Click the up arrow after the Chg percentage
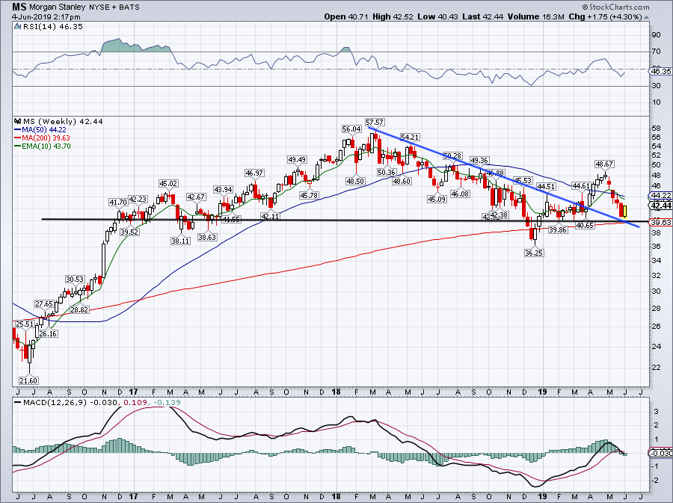Viewport: 673px width, 503px height. pos(646,17)
